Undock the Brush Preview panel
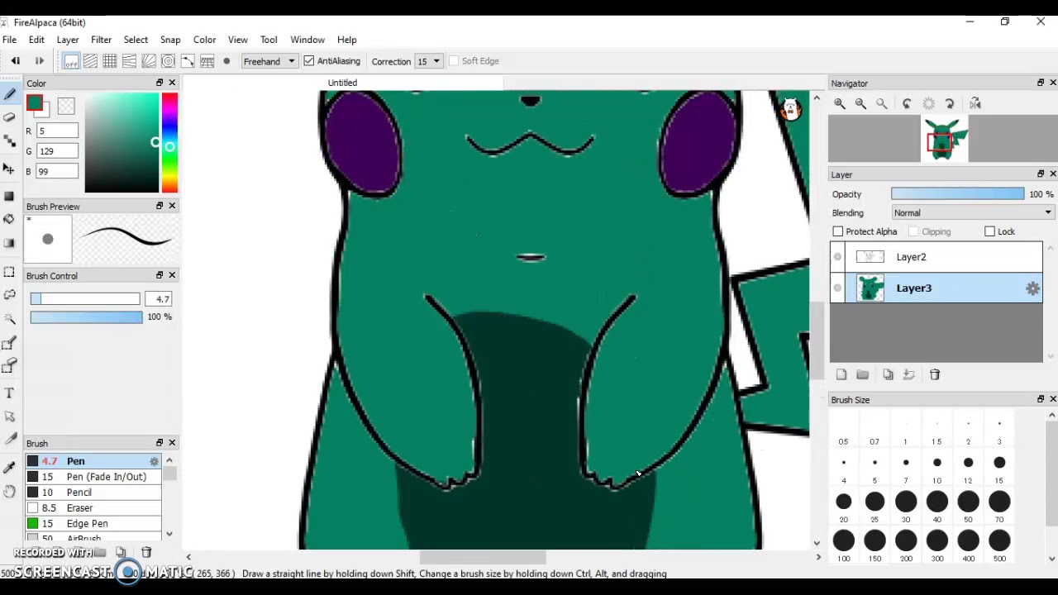This screenshot has height=595, width=1058. pos(160,206)
